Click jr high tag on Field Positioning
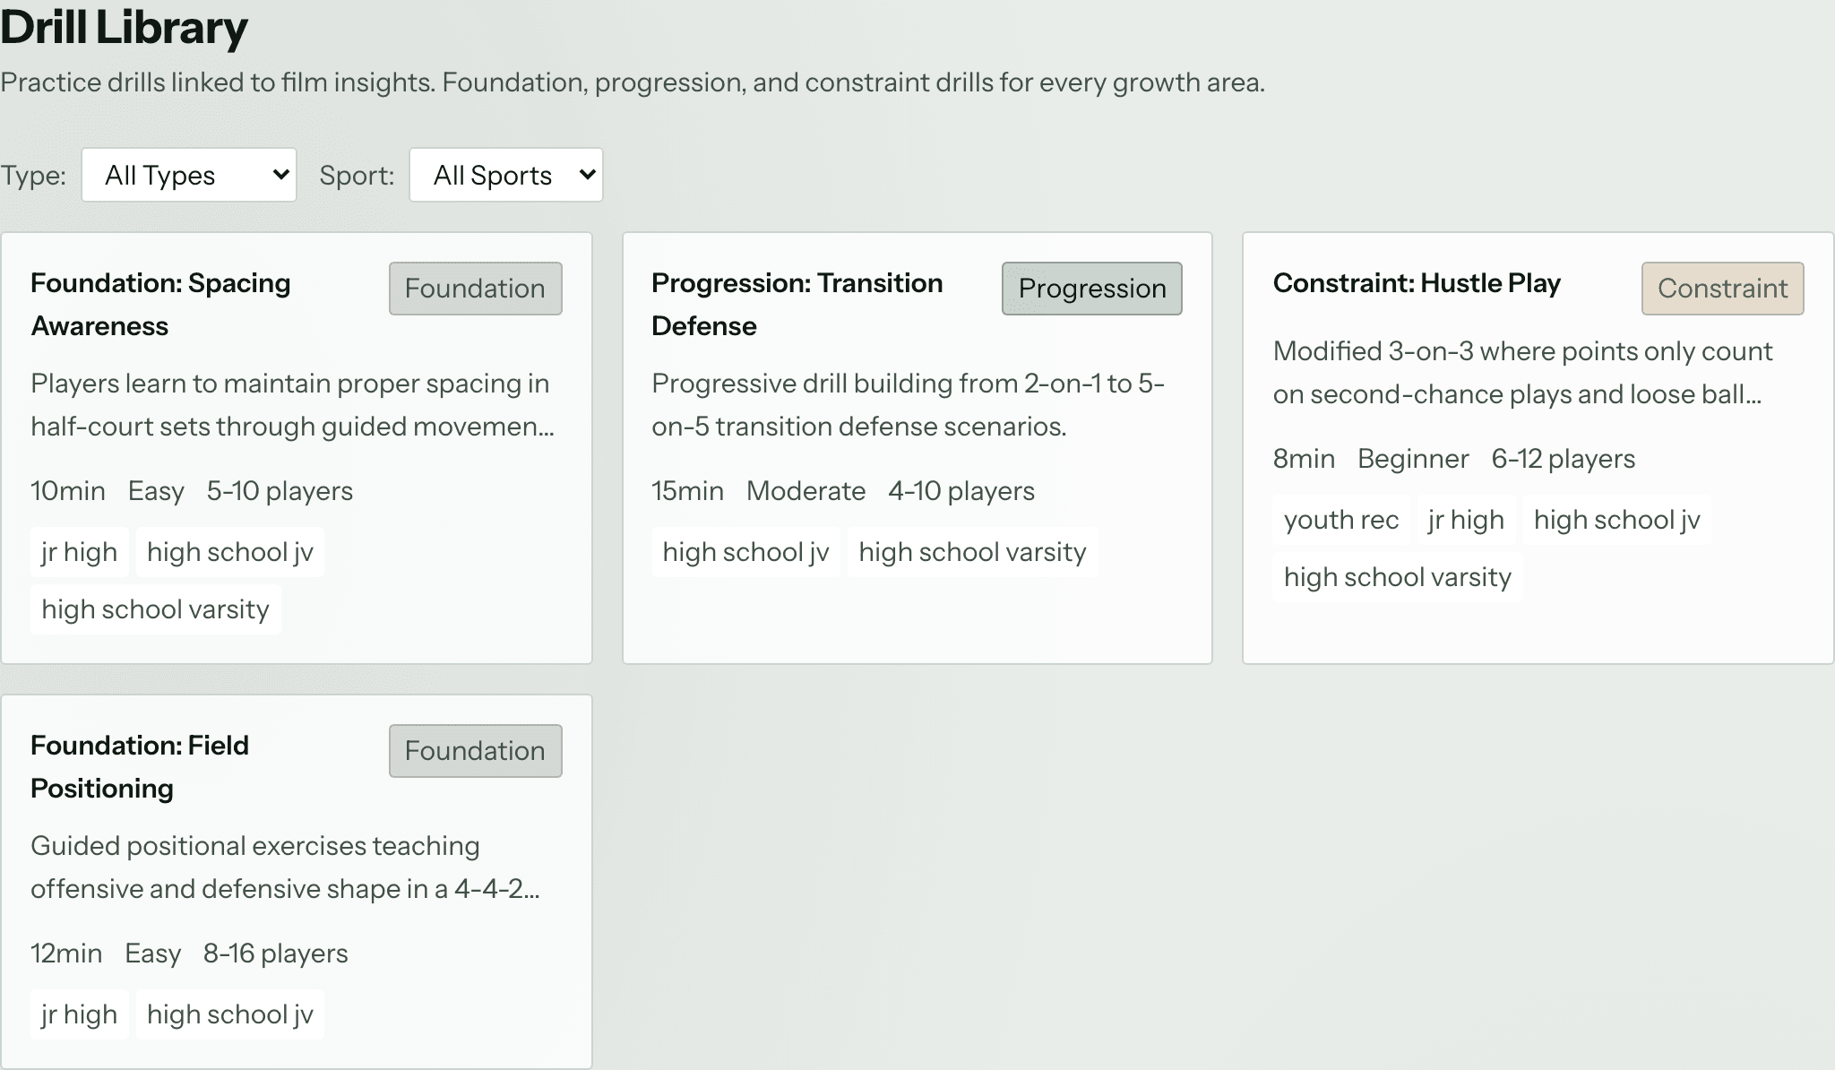This screenshot has height=1070, width=1835. coord(80,1014)
